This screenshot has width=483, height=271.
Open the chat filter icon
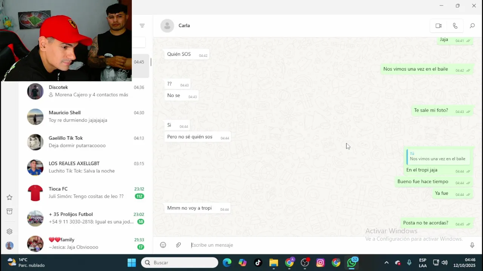[142, 26]
